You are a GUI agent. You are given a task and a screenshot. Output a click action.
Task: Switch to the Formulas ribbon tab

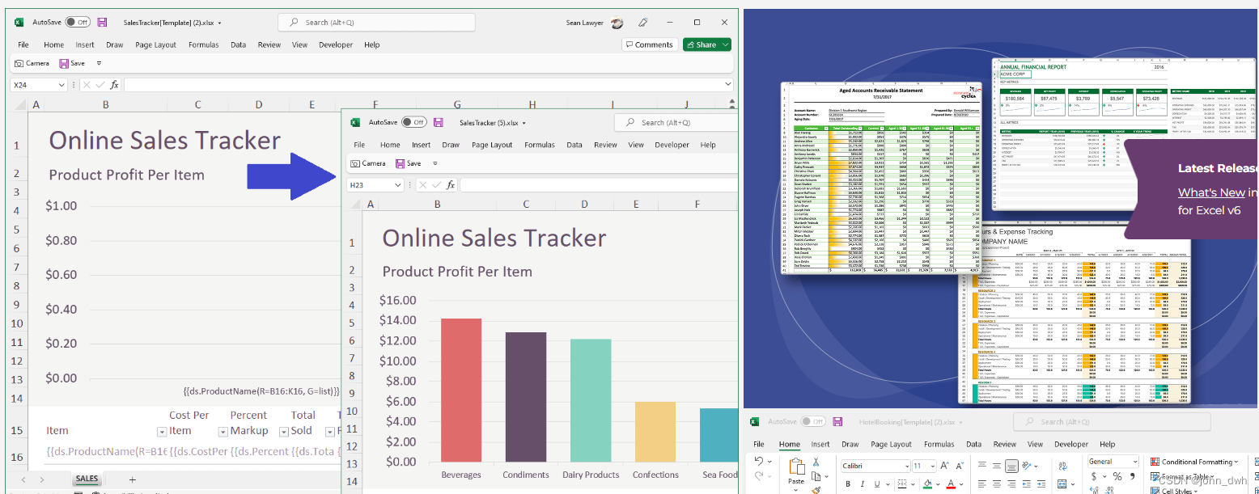939,444
